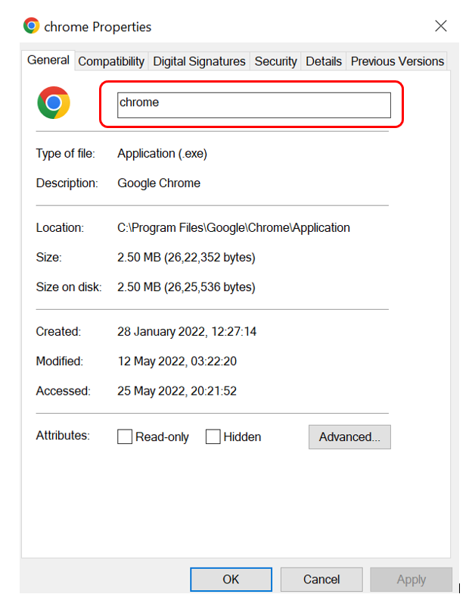Go to the Digital Signatures tab
Viewport: 472px width, 616px height.
(199, 61)
